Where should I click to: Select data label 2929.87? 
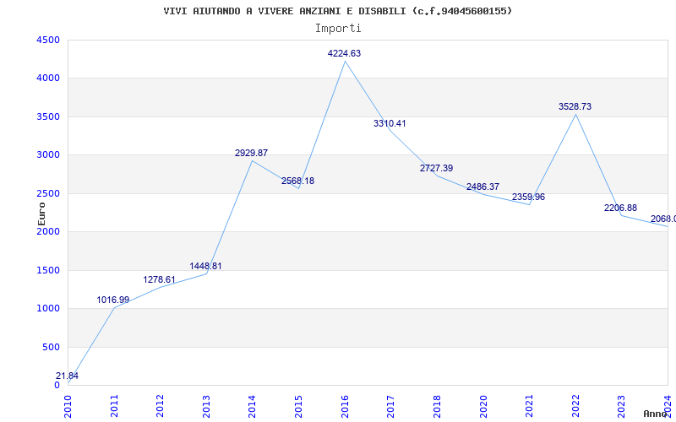pyautogui.click(x=251, y=153)
